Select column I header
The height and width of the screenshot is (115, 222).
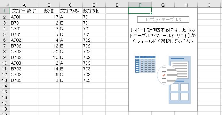click(x=209, y=5)
